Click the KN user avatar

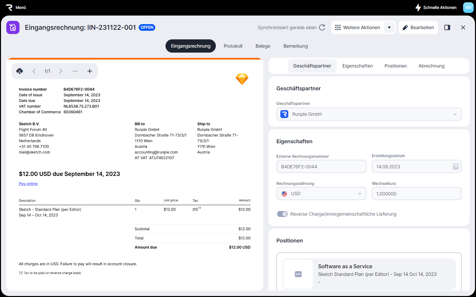click(x=468, y=8)
